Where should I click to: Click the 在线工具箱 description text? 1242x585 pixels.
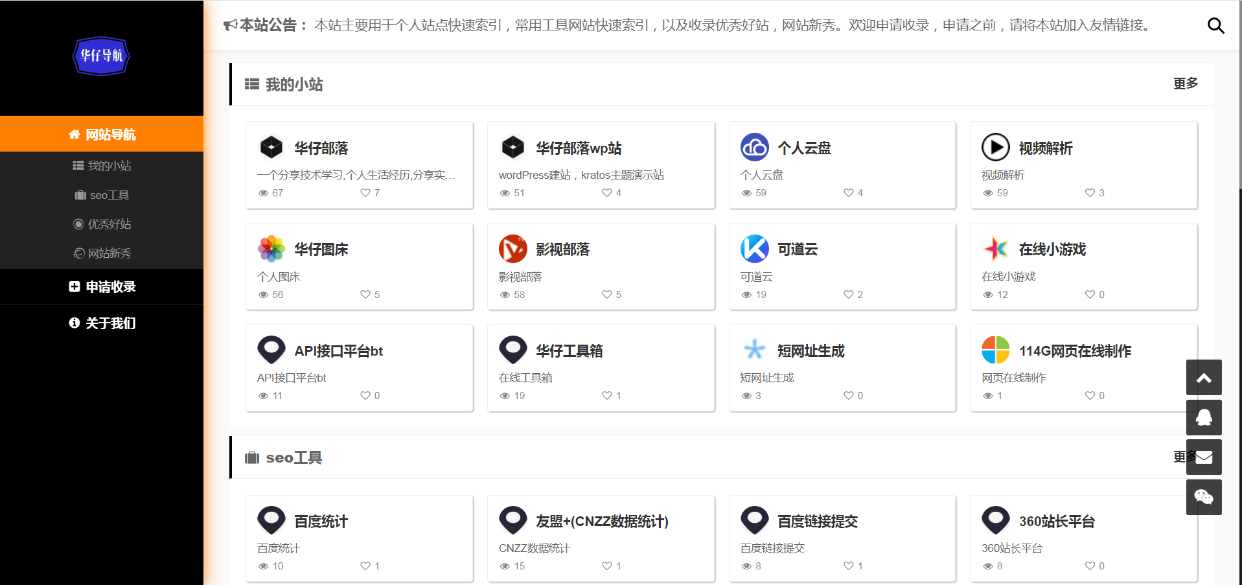(x=525, y=378)
